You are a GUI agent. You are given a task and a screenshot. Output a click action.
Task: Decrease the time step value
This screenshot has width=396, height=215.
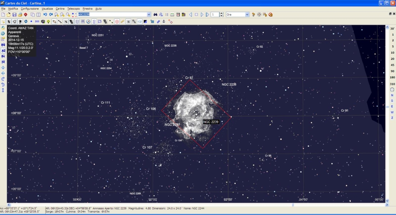click(x=221, y=16)
